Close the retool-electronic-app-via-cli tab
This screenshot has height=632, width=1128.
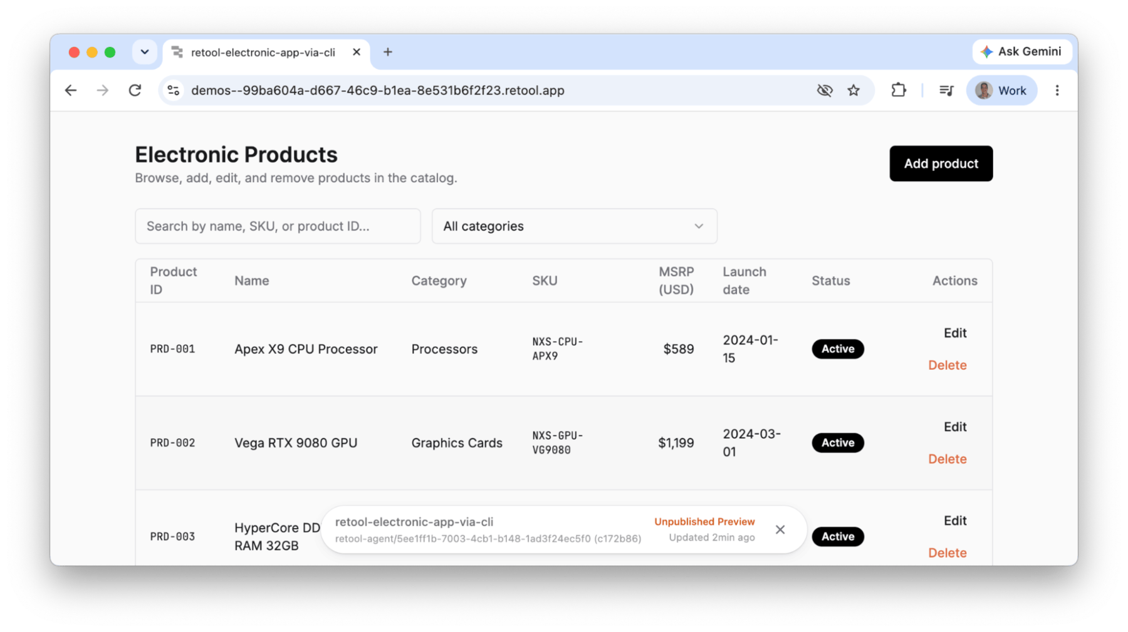(x=357, y=52)
